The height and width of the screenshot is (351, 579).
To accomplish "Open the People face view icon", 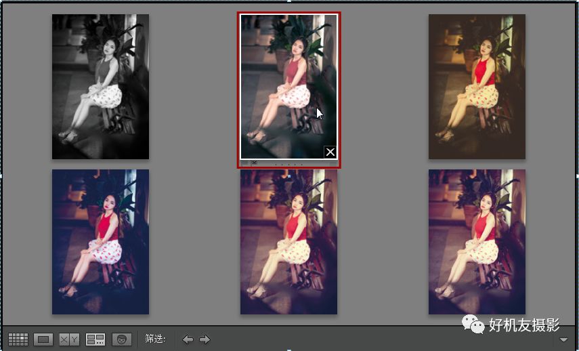I will [122, 339].
